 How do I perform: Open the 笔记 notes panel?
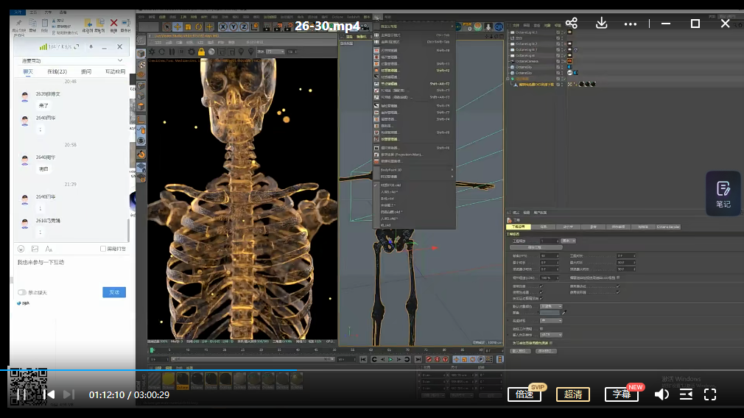click(723, 194)
